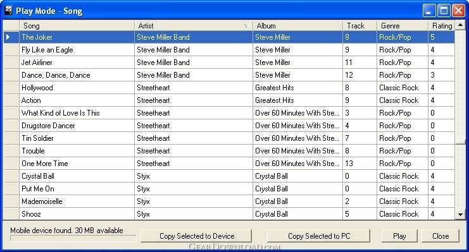469x252 pixels.
Task: Select the Fly Like an Eagle row
Action: [x=229, y=50]
